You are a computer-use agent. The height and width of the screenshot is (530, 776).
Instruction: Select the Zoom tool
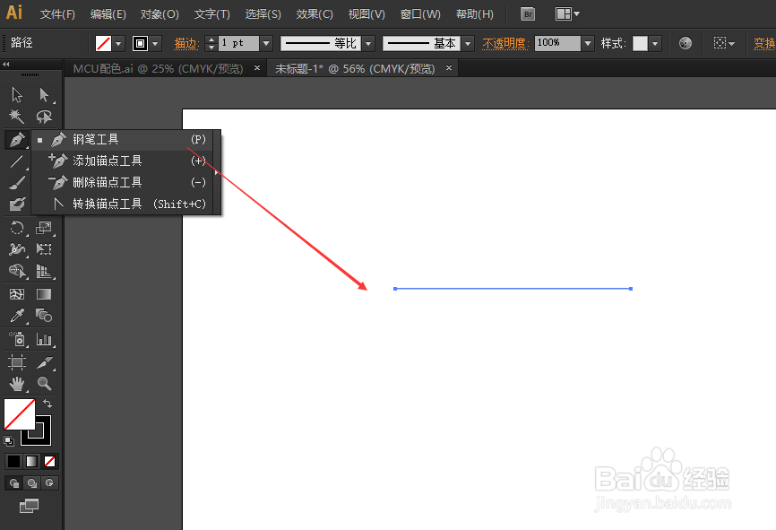pos(44,384)
